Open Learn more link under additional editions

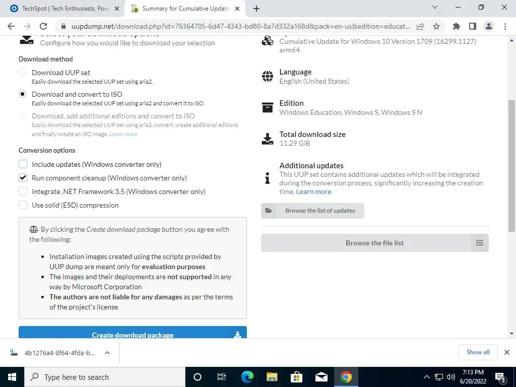(x=123, y=134)
